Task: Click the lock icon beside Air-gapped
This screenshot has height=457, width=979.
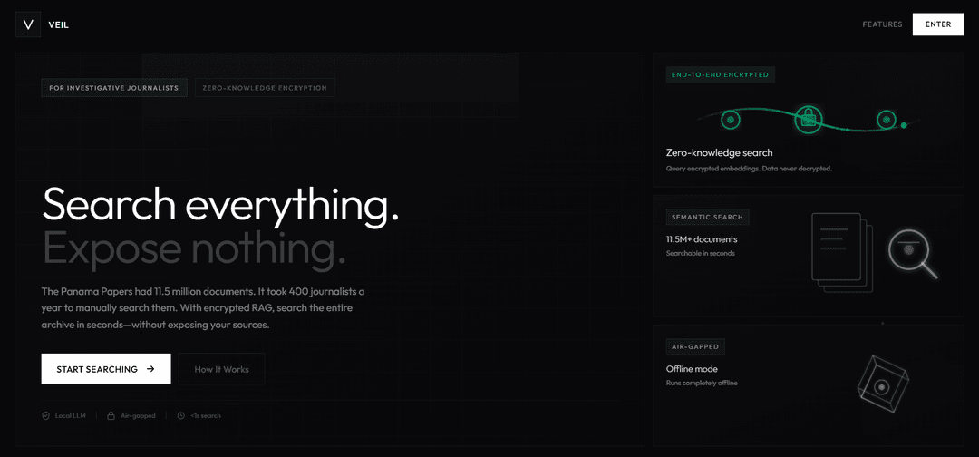Action: click(111, 416)
